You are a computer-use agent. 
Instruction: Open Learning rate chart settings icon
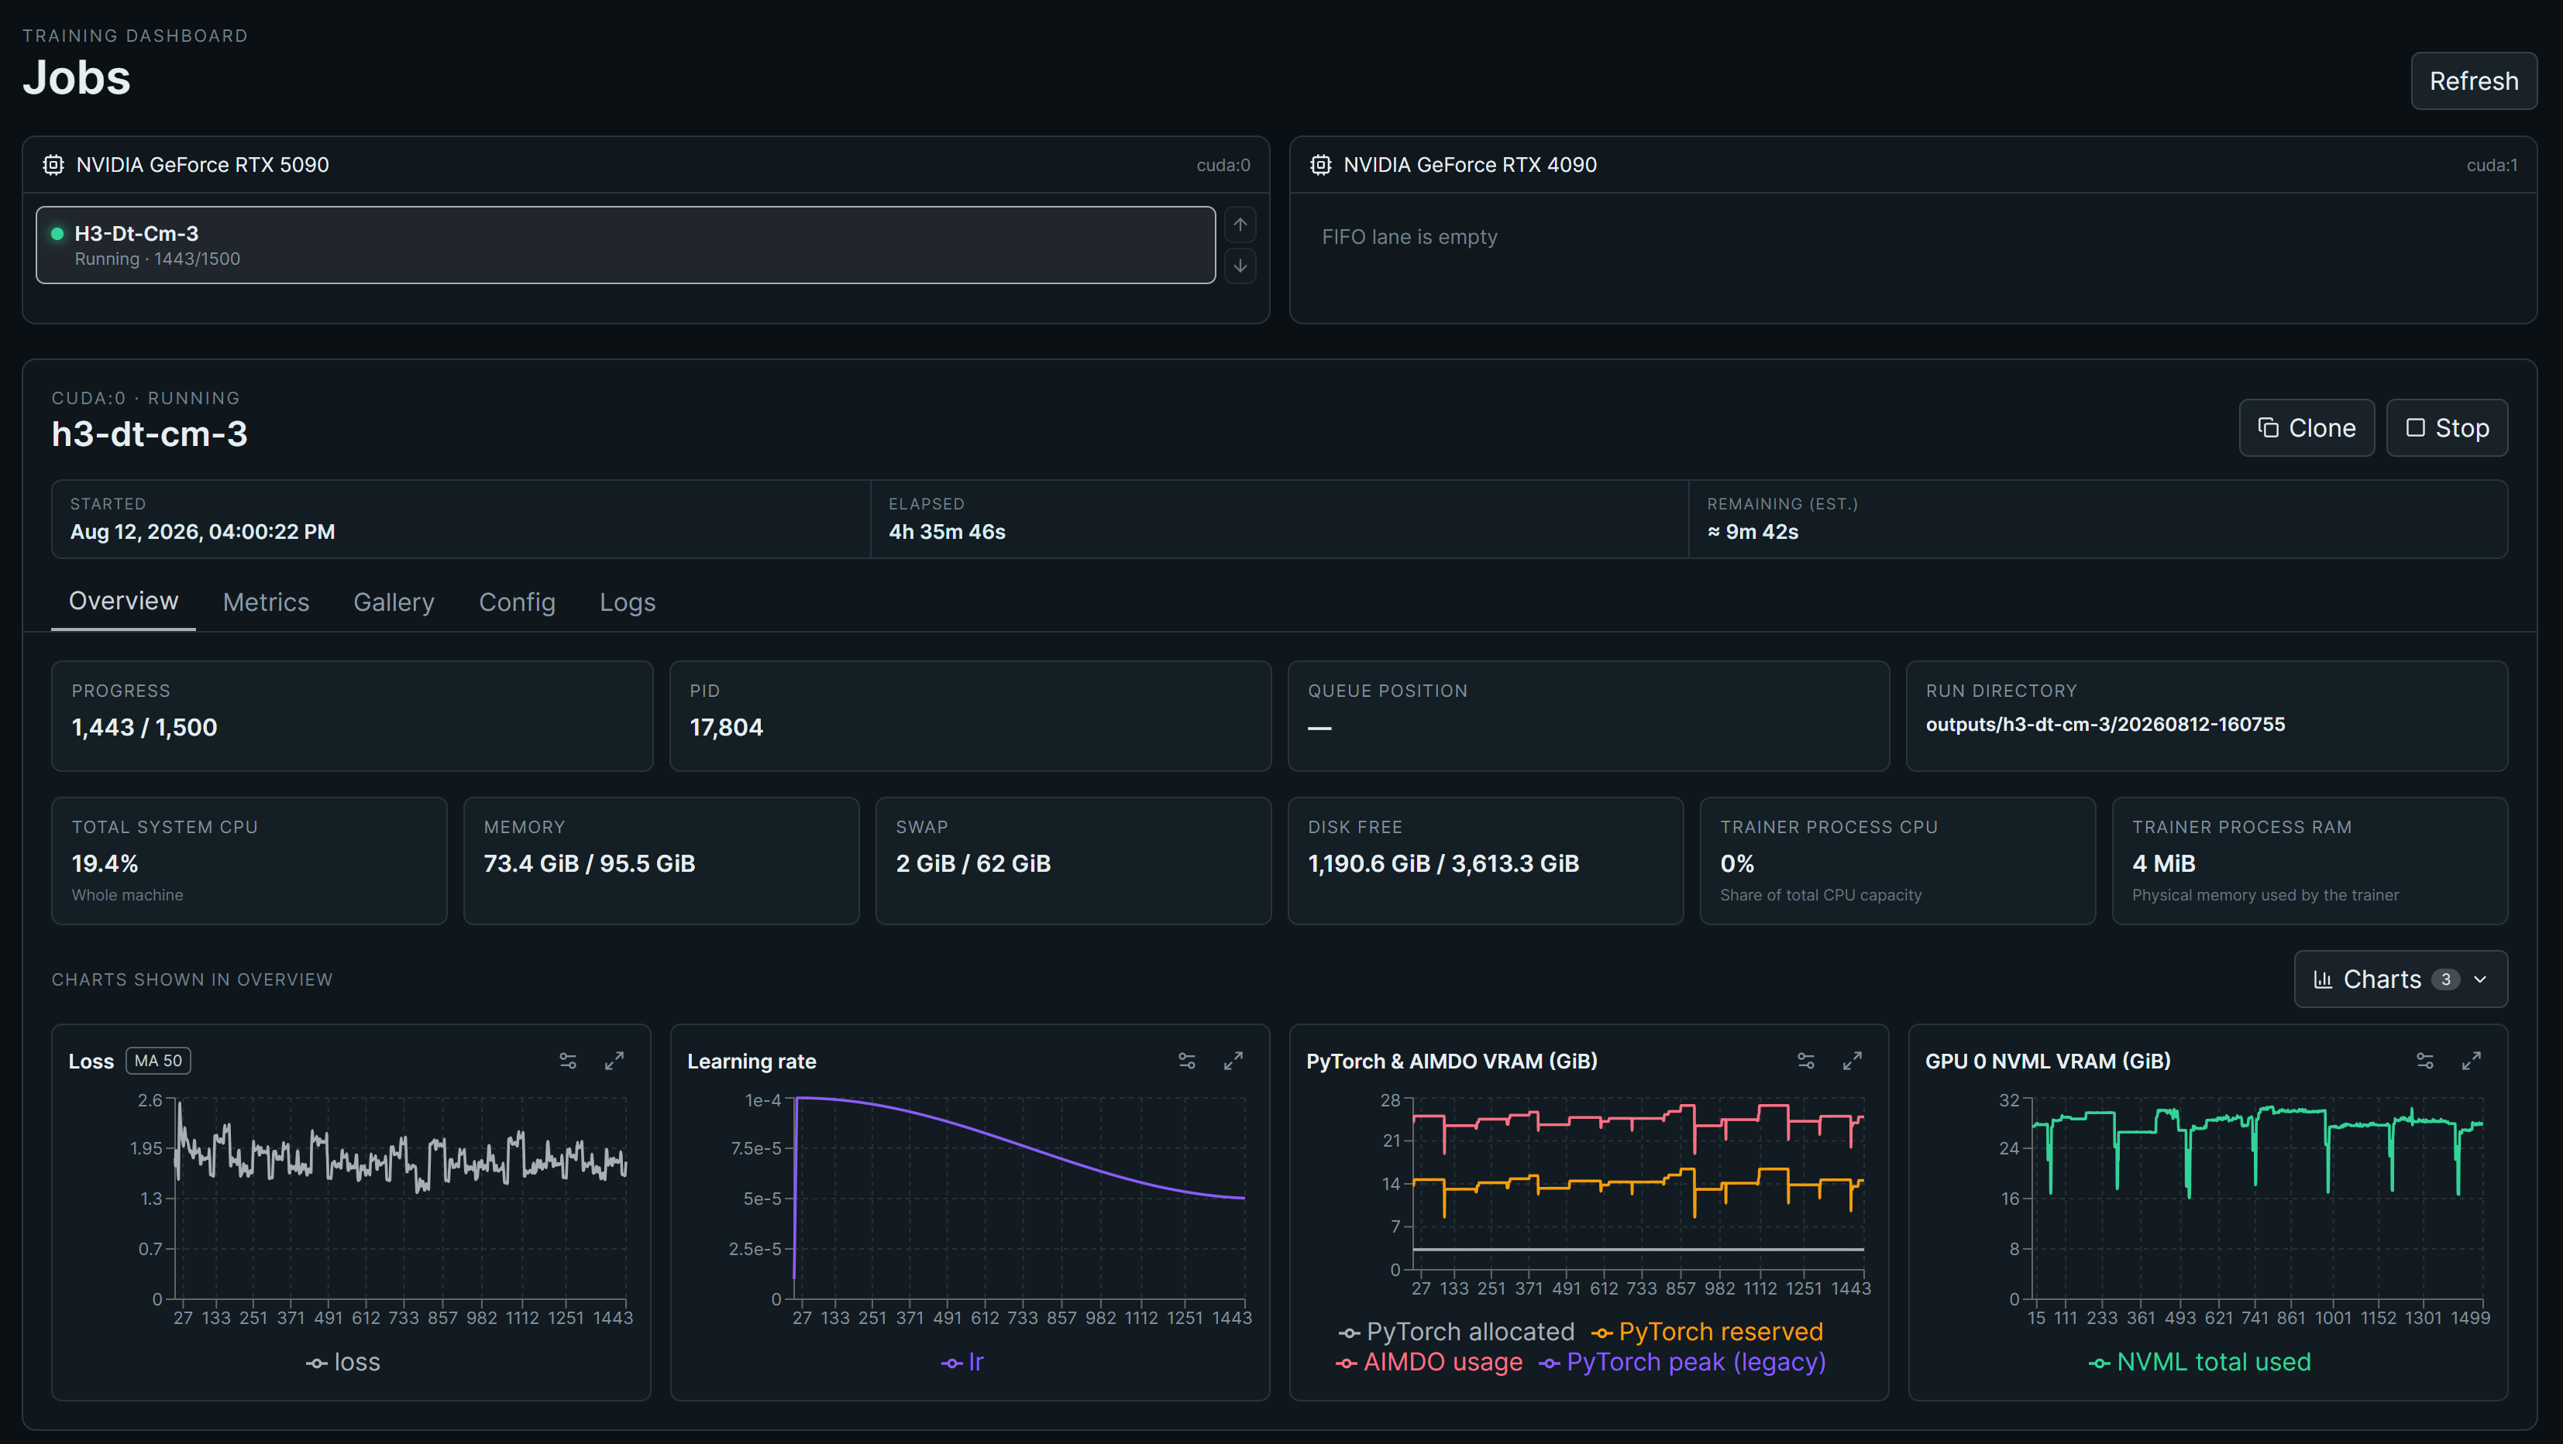1187,1061
